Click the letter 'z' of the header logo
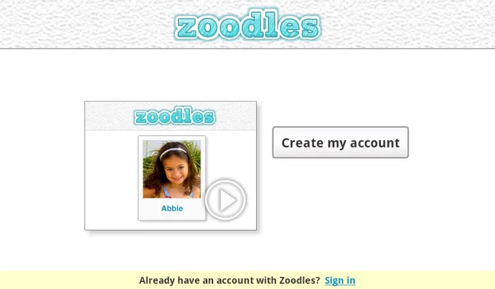Screen dimensions: 495x289 click(x=187, y=28)
